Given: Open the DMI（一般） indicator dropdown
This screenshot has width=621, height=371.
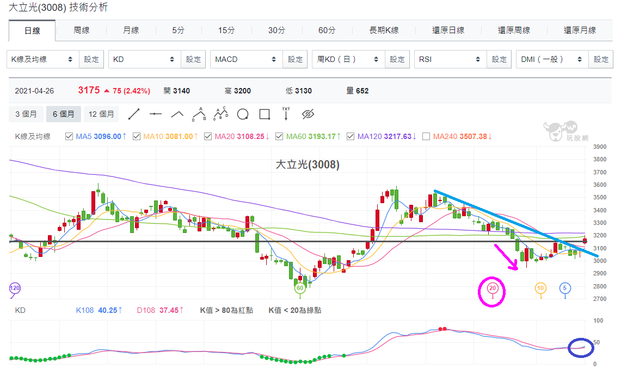Looking at the screenshot, I should [552, 59].
